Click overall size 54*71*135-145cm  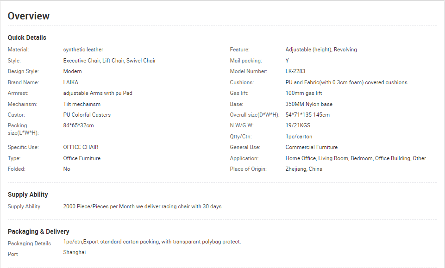coord(307,115)
